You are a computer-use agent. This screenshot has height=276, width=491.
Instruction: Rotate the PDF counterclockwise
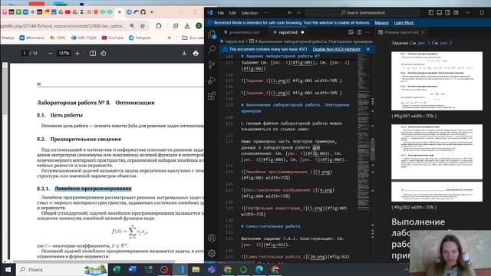tap(103, 54)
